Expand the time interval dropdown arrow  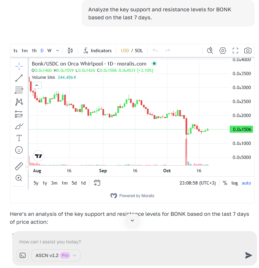[58, 51]
